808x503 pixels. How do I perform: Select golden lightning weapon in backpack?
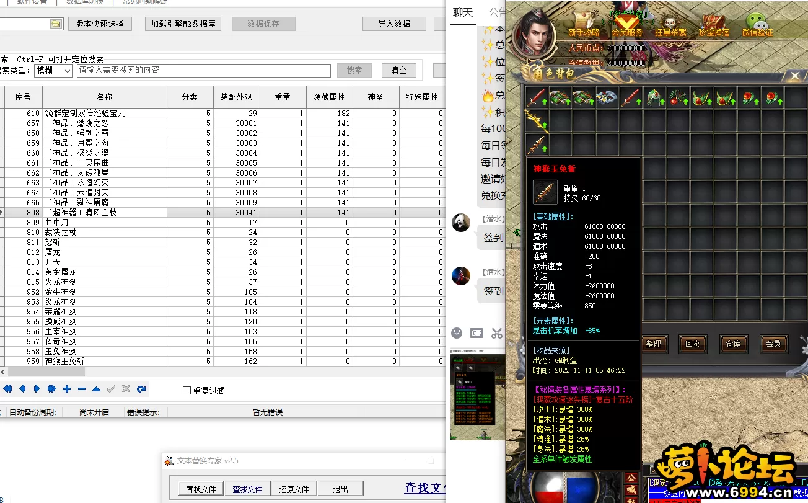[x=537, y=121]
